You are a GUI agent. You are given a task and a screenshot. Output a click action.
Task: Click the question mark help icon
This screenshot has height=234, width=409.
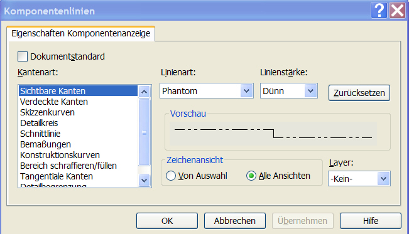(379, 11)
